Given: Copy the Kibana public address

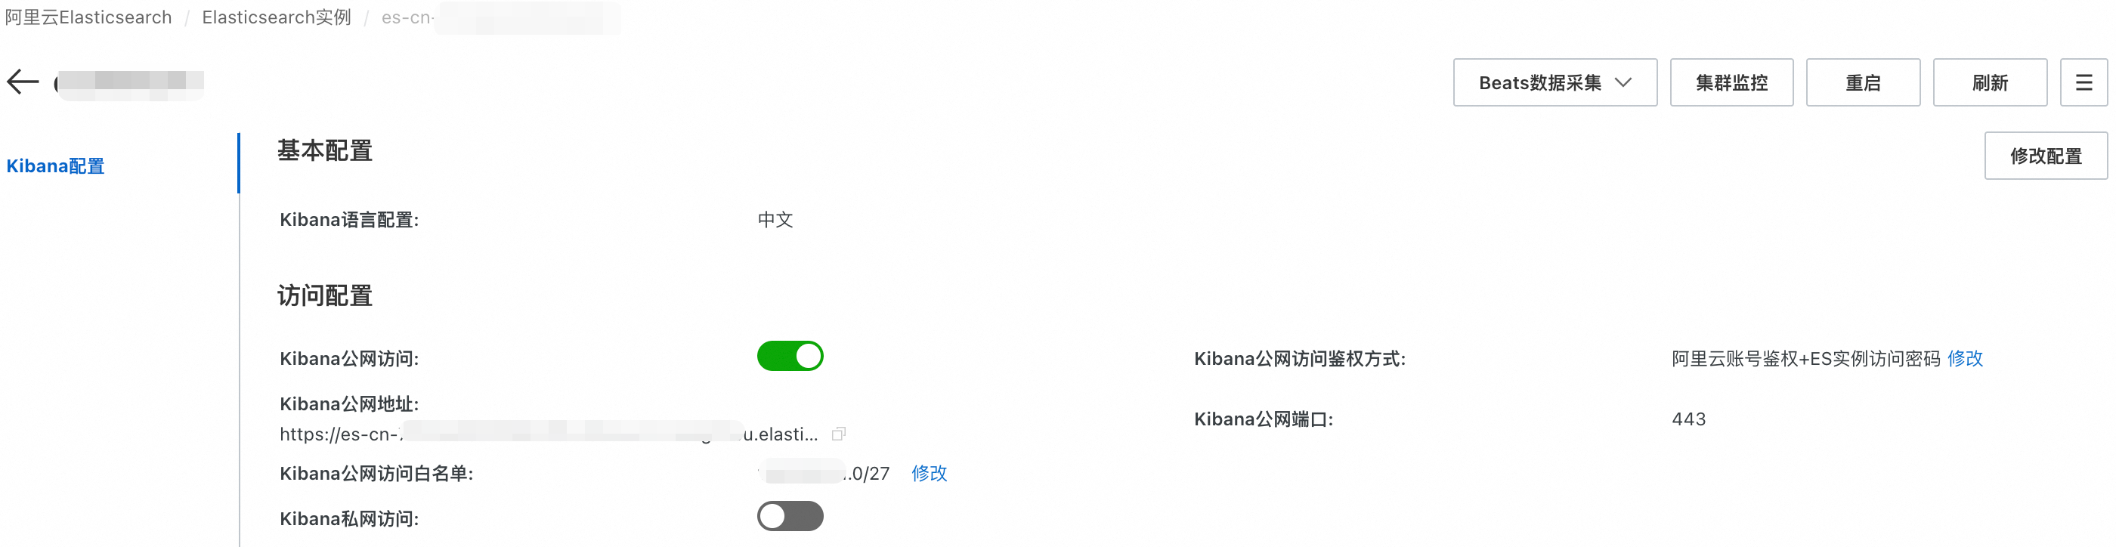Looking at the screenshot, I should point(839,434).
